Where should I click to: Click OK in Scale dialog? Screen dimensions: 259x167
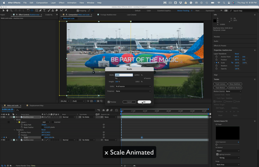144,102
